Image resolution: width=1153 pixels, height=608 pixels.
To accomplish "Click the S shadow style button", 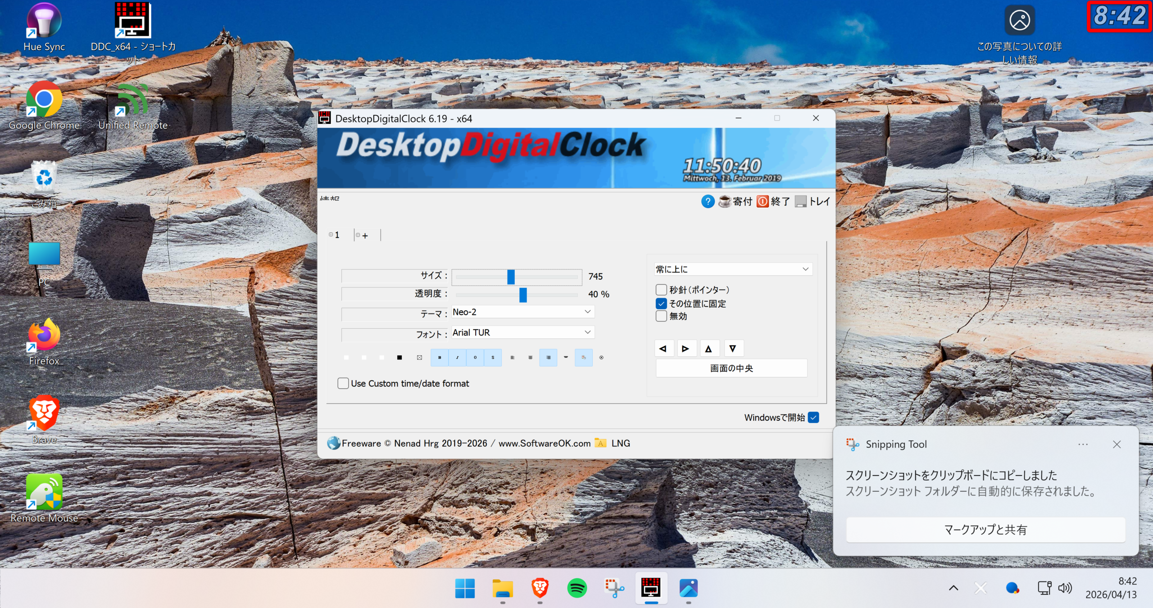I will click(493, 358).
